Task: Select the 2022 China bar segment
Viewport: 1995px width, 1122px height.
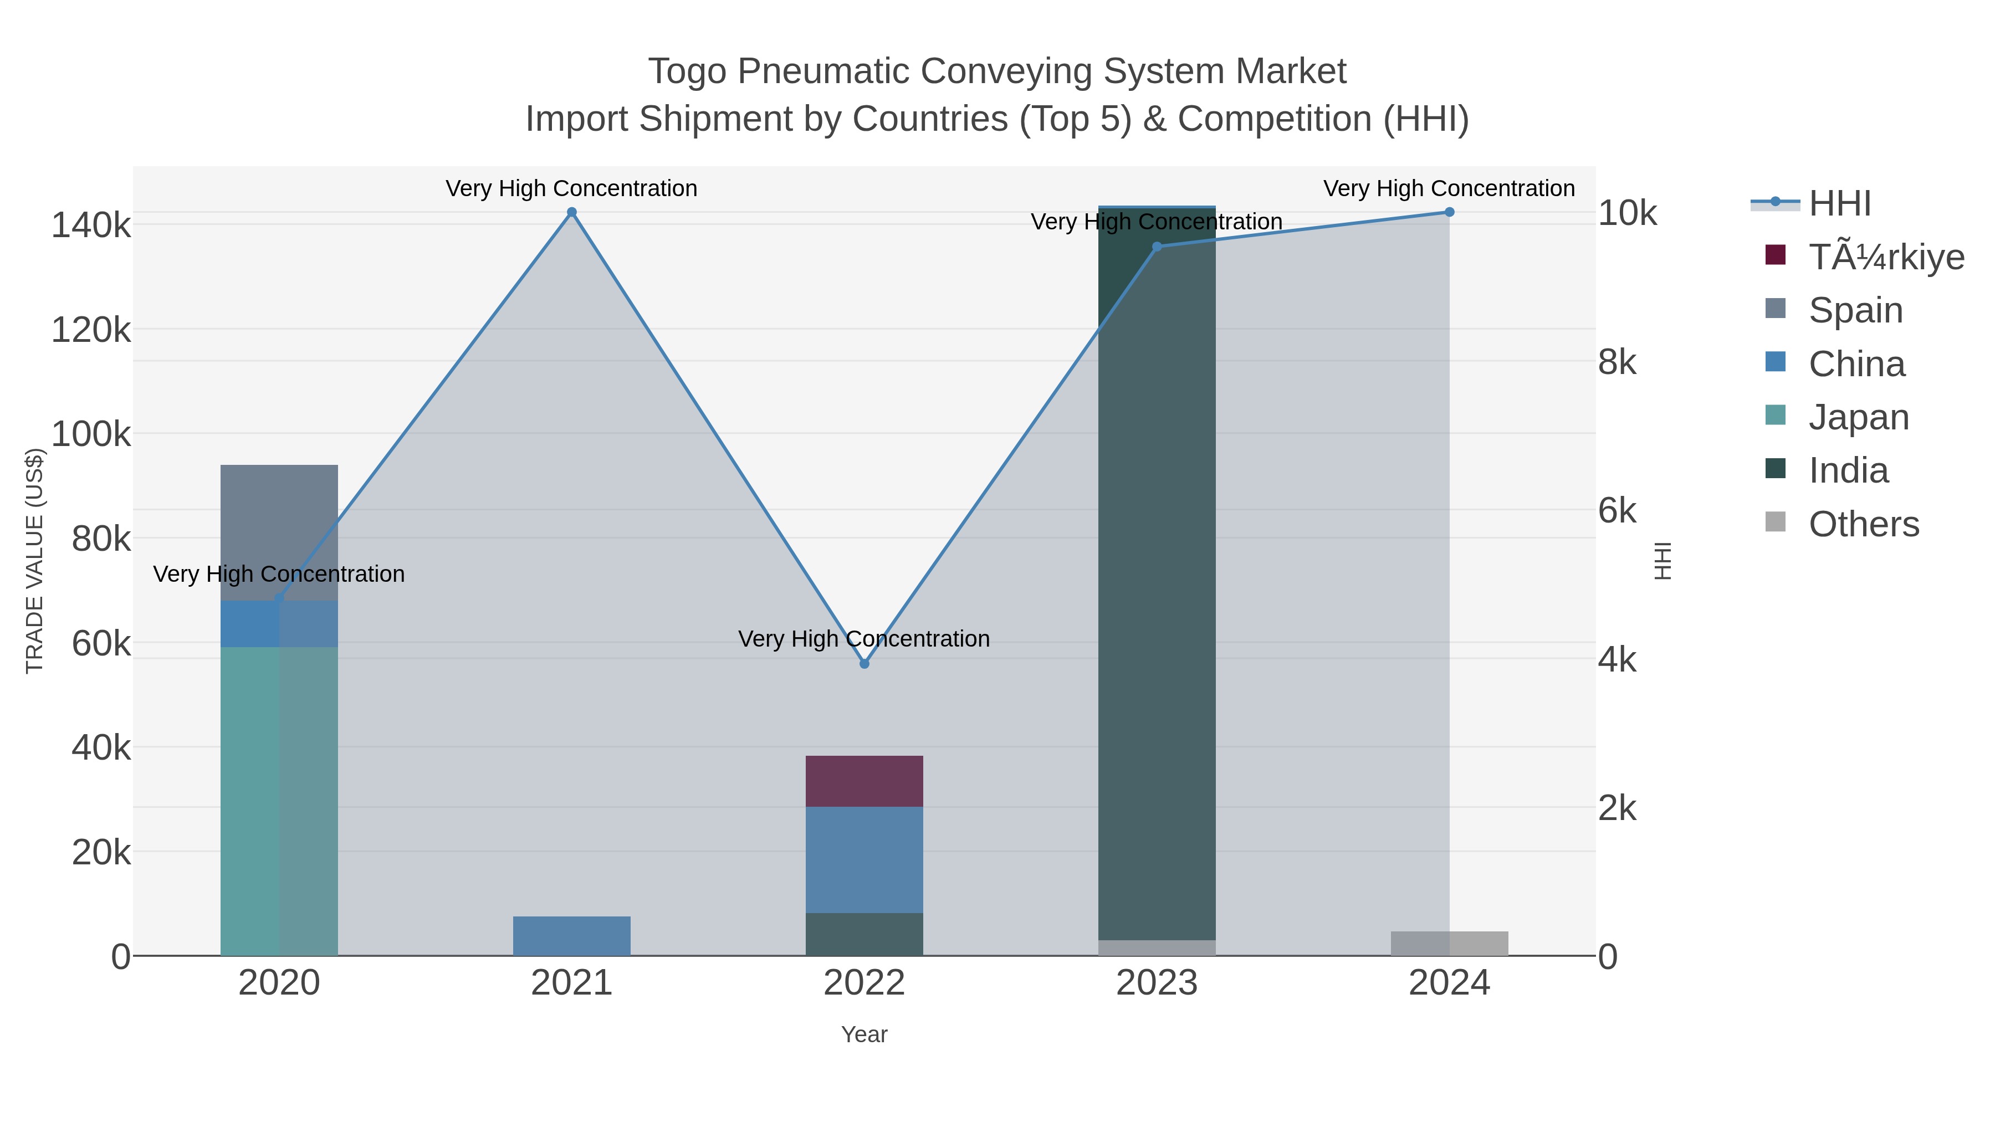Action: point(864,860)
